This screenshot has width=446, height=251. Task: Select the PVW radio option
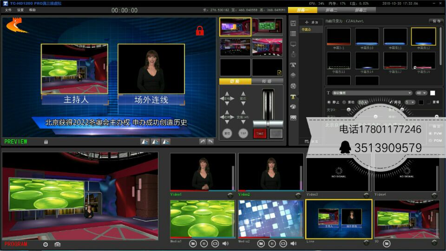coord(430,133)
